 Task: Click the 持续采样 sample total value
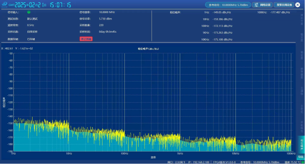[32, 32]
